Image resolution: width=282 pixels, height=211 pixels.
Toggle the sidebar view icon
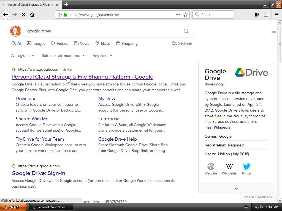coord(266,15)
